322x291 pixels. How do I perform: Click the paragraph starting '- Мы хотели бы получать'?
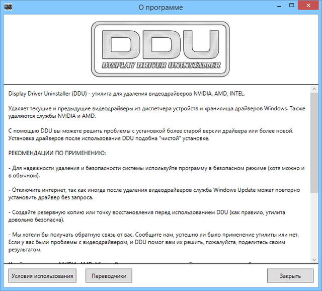point(153,242)
